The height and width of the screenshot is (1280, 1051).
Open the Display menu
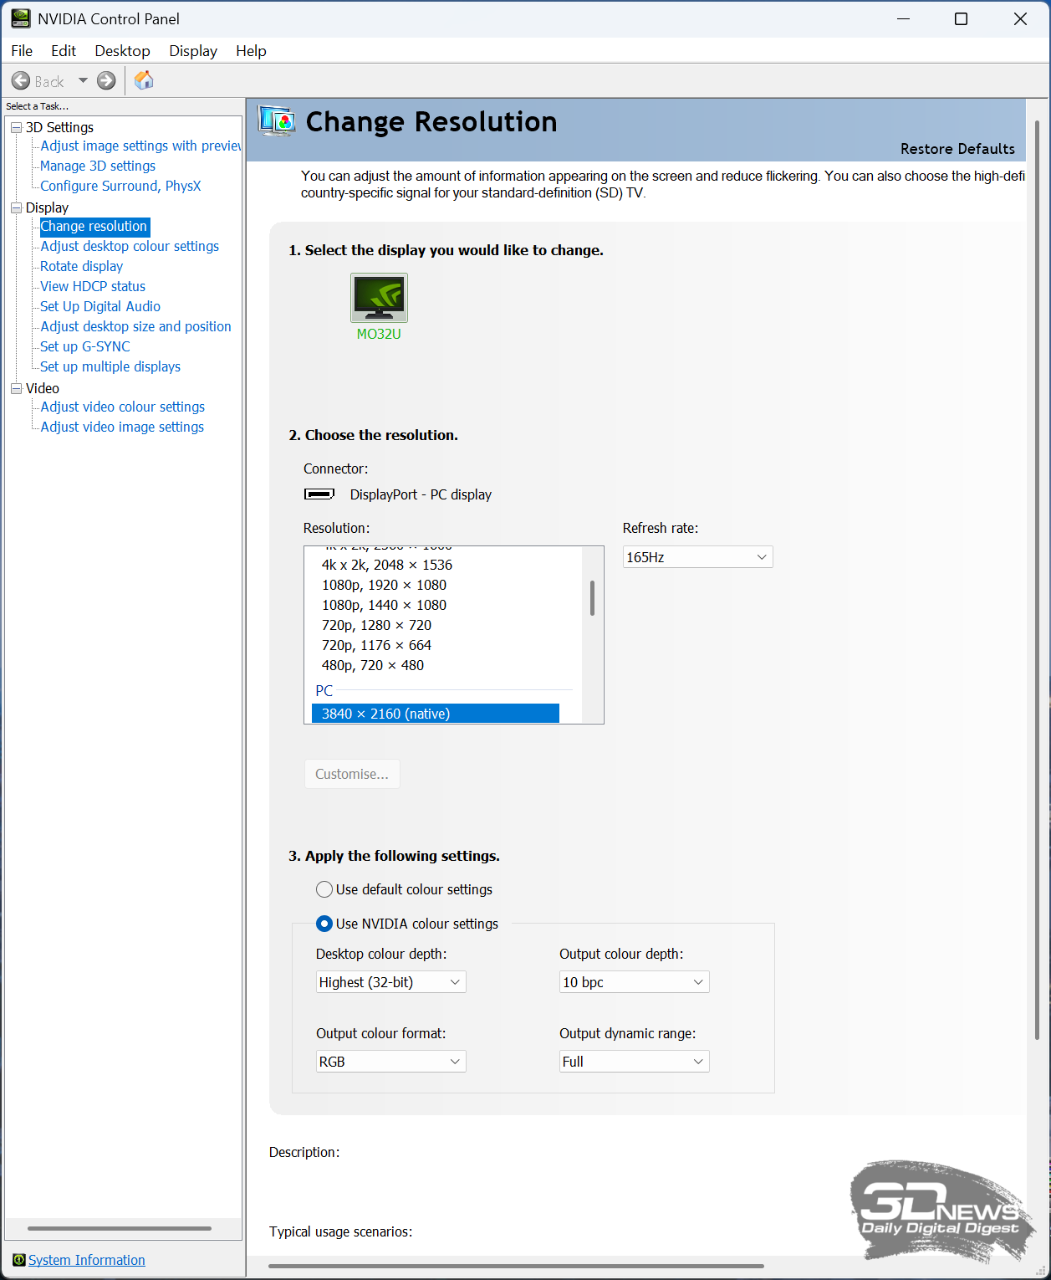point(193,51)
